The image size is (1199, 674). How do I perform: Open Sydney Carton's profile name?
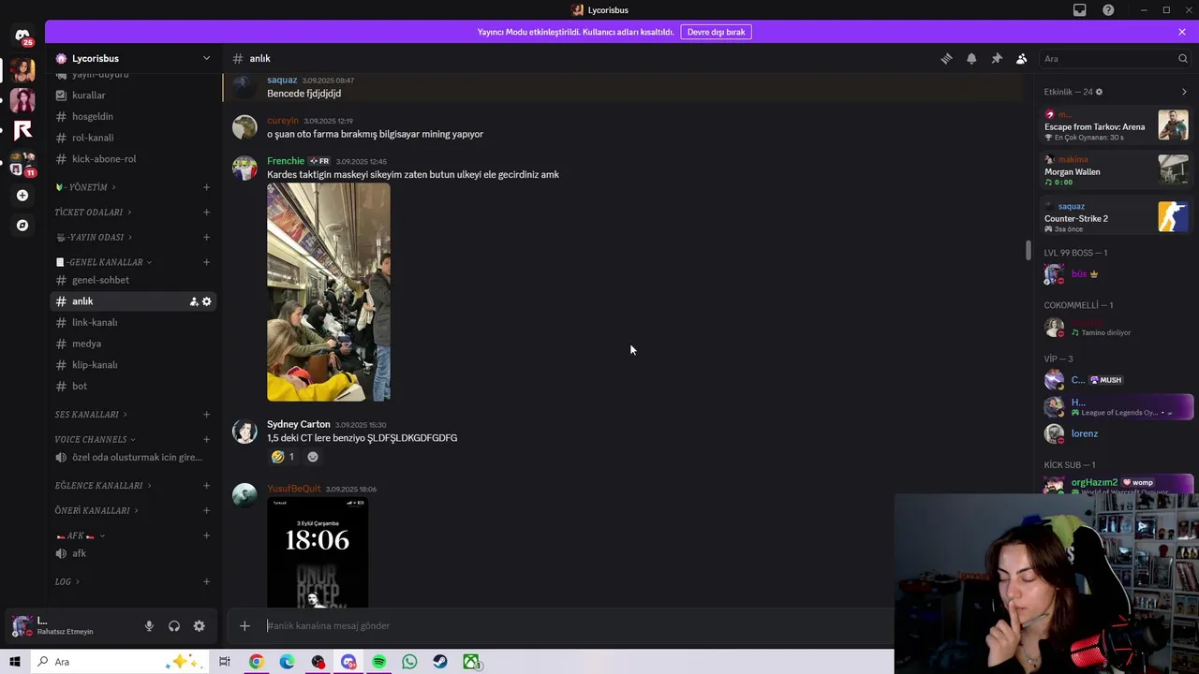[299, 424]
